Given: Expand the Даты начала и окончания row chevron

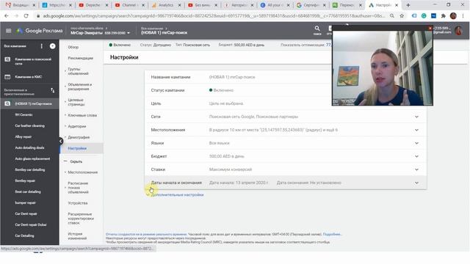Looking at the screenshot, I should point(416,183).
